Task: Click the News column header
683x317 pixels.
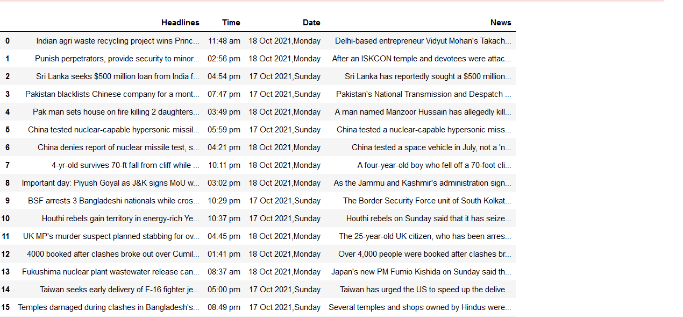Action: tap(501, 23)
